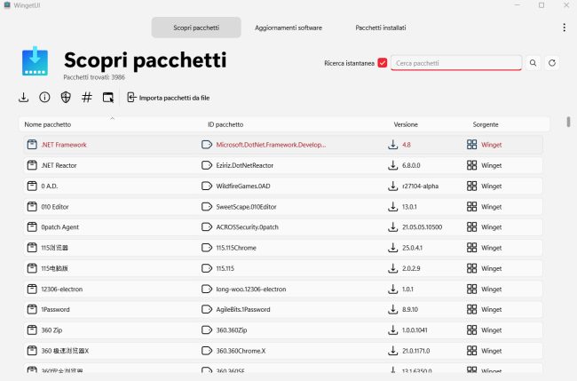Select the .NET Reactor package name
The width and height of the screenshot is (577, 381).
click(x=59, y=165)
